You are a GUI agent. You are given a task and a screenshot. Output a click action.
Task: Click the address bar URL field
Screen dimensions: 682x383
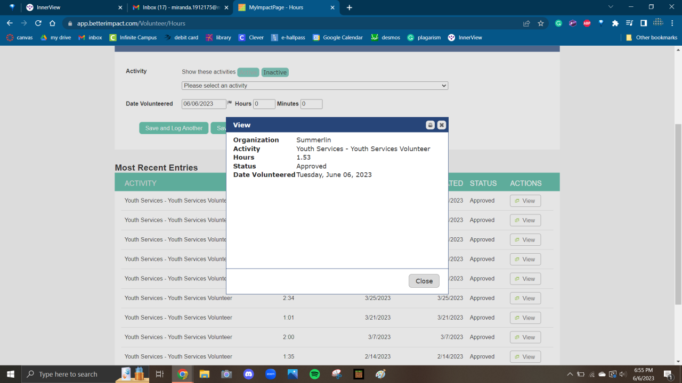(293, 23)
